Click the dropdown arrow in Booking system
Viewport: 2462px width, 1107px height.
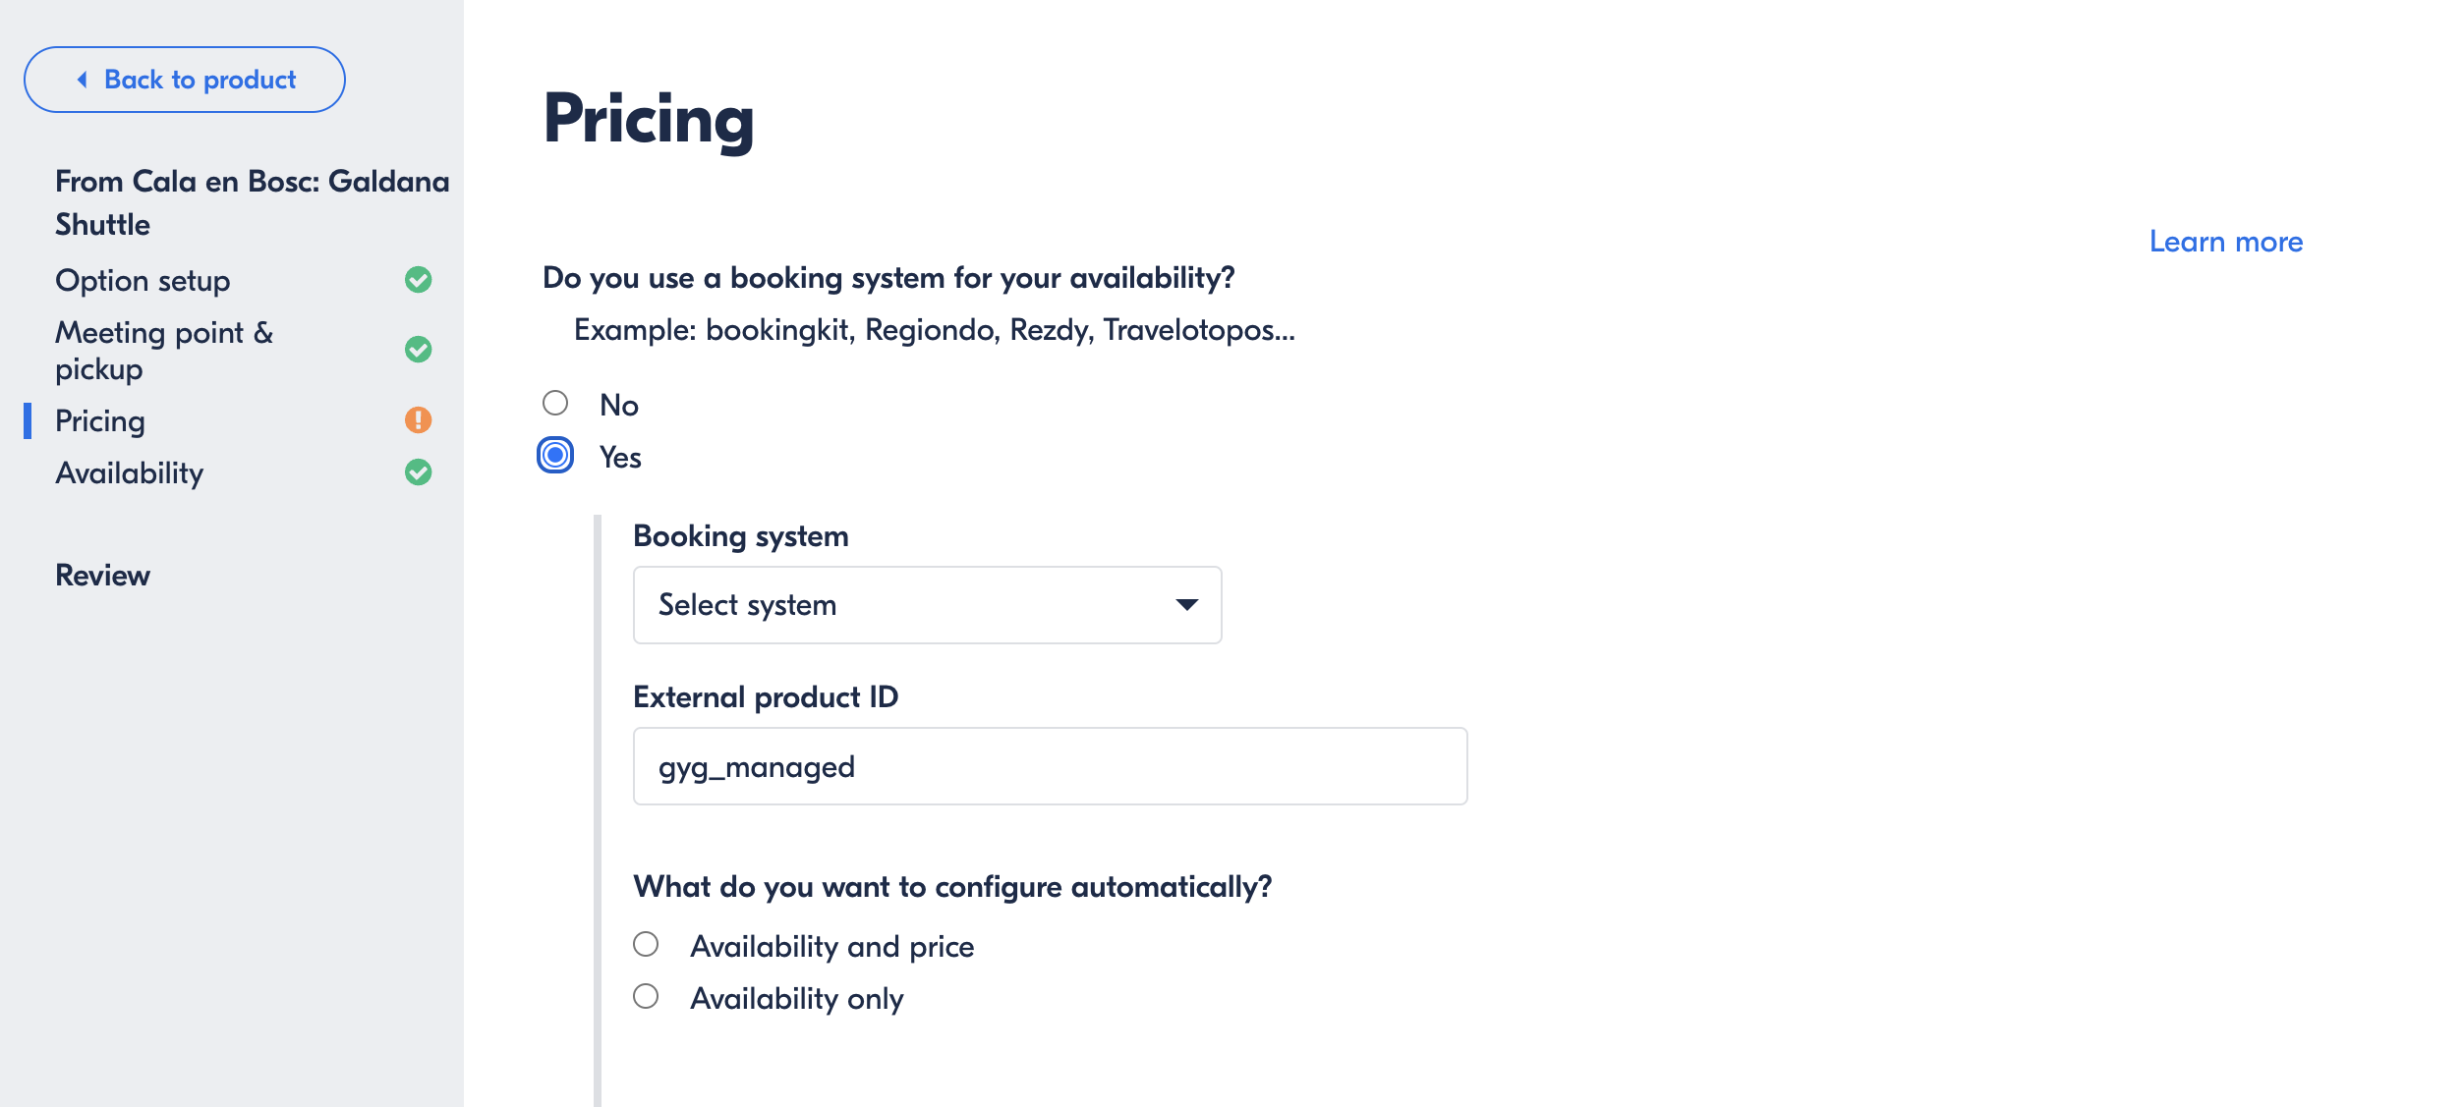(x=1186, y=605)
